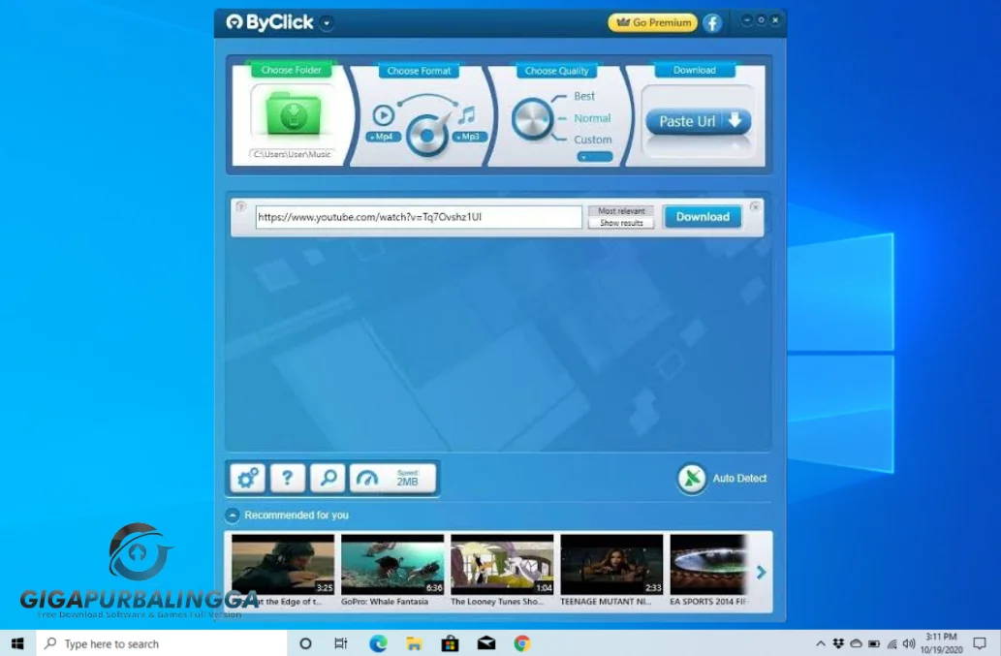Open the network Wi-Fi tray icon
This screenshot has width=1001, height=656.
[x=892, y=643]
